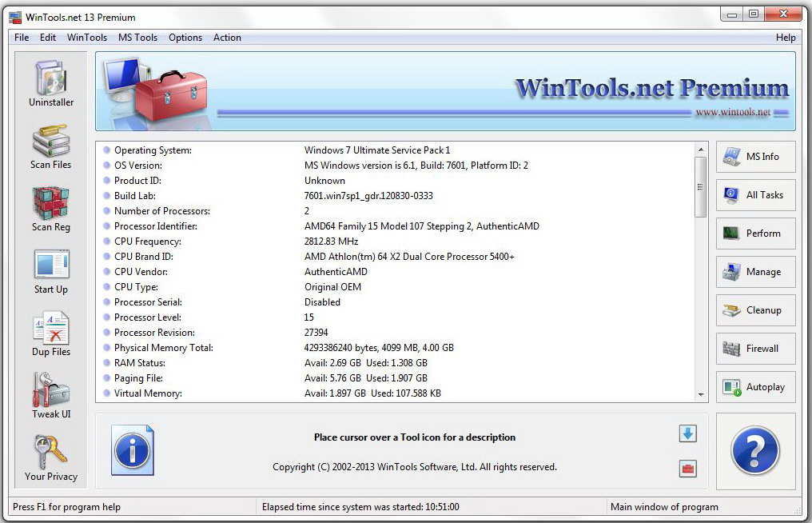Click the blue info document icon
The height and width of the screenshot is (523, 812).
coord(133,450)
